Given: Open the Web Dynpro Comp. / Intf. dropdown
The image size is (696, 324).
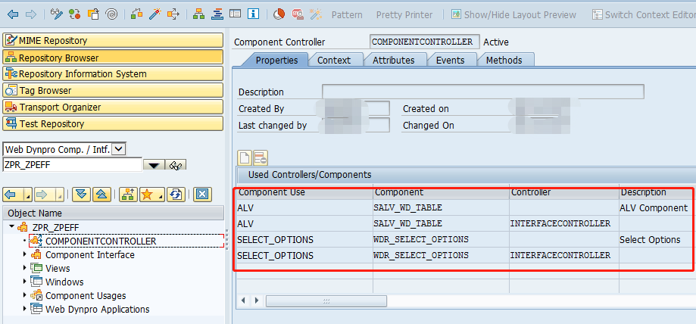Looking at the screenshot, I should click(120, 149).
